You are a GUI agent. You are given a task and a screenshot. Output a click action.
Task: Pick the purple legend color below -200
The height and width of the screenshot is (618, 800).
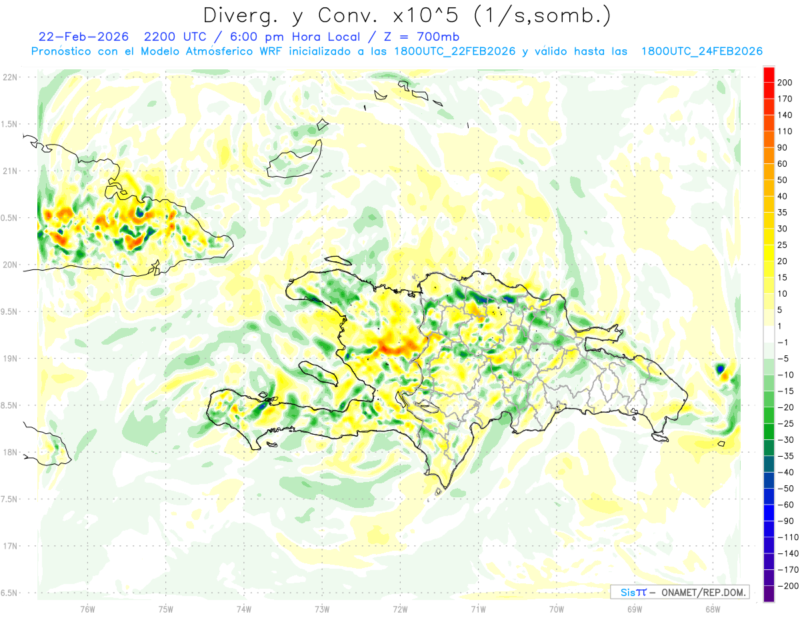[x=769, y=594]
